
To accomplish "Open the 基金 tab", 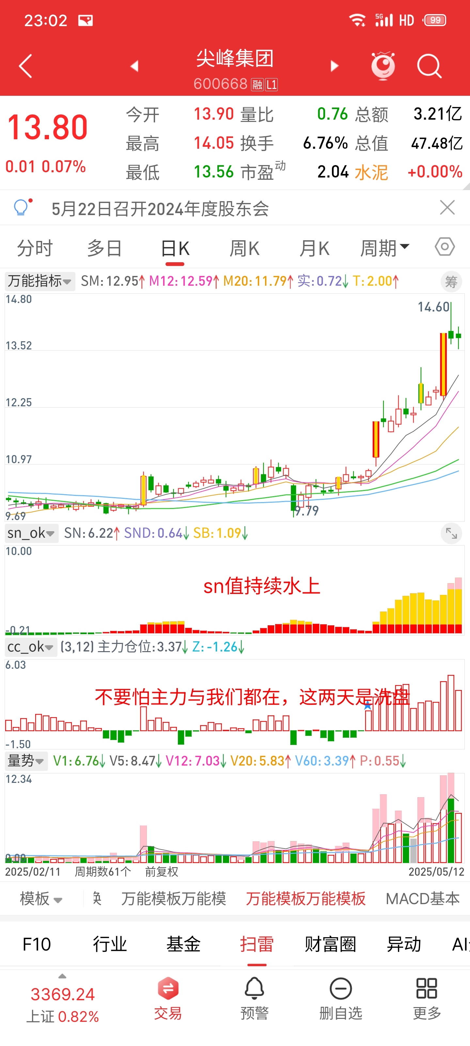I will pos(183,944).
